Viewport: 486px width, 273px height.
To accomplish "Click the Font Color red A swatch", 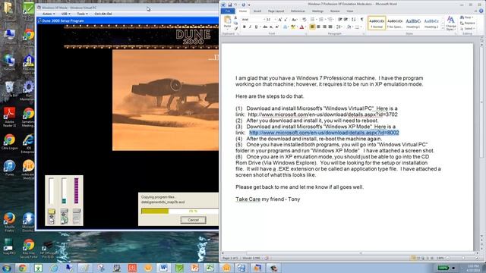I will coord(301,27).
